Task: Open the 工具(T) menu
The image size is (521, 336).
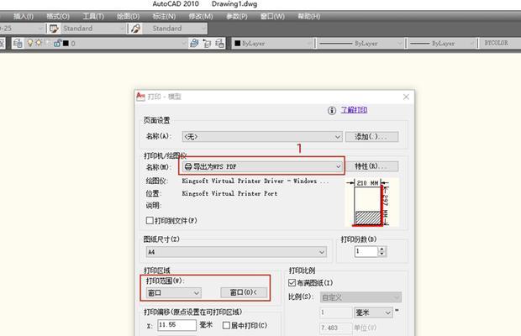Action: point(93,16)
